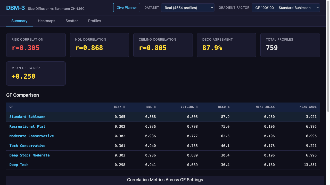Open the Scatter tab

[72, 21]
